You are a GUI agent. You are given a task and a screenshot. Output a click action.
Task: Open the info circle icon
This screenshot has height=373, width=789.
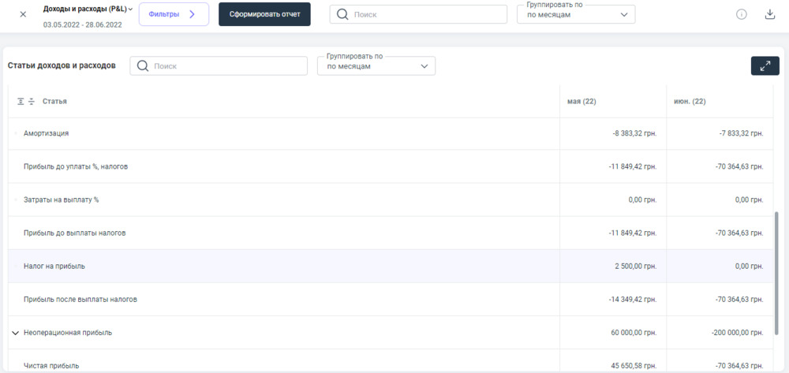[741, 15]
